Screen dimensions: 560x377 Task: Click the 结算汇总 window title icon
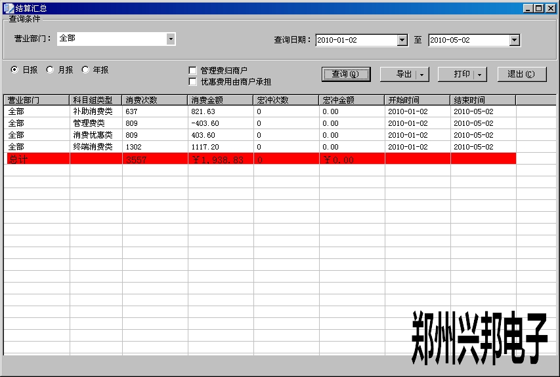tap(9, 9)
